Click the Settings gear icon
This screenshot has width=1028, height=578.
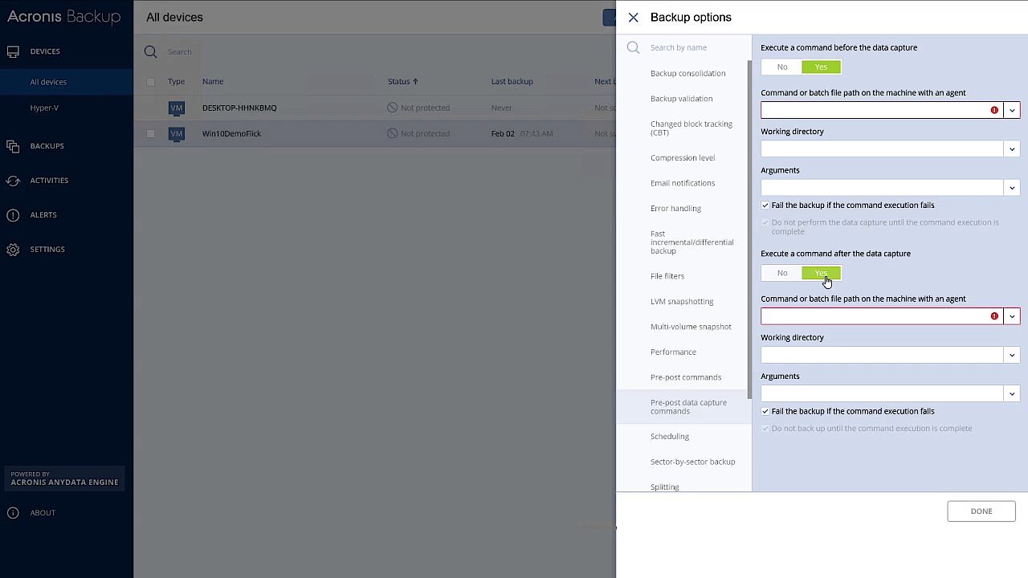(x=13, y=250)
